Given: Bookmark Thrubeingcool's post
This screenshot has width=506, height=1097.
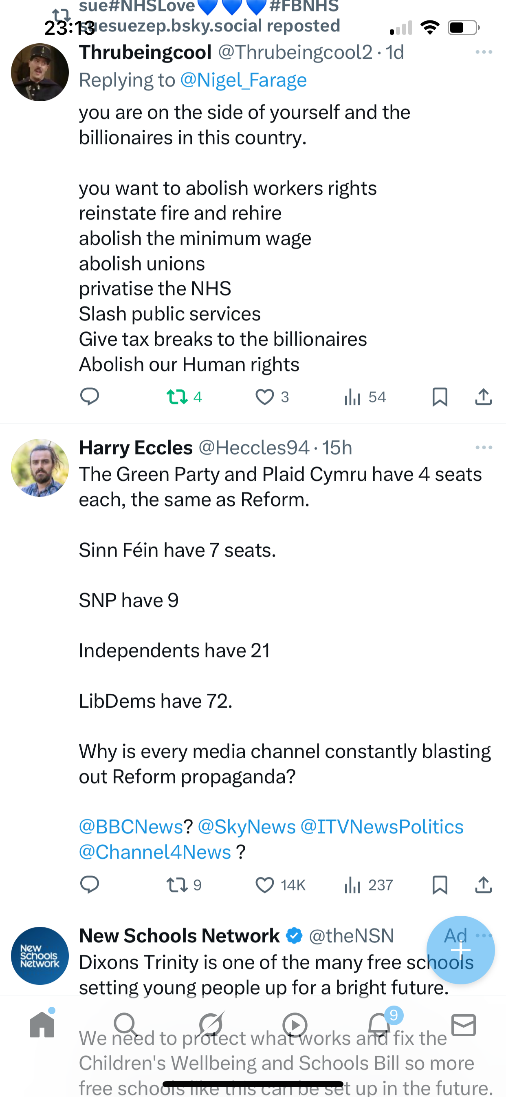Looking at the screenshot, I should (x=439, y=397).
